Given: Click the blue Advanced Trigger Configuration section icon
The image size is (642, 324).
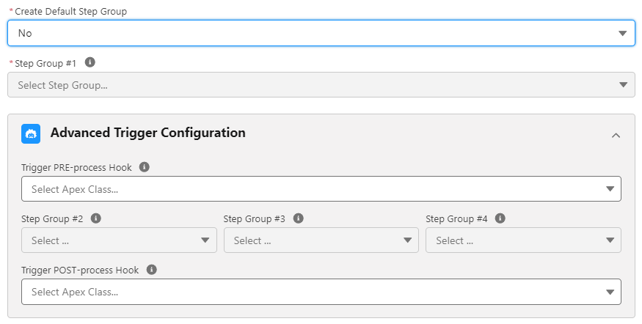Looking at the screenshot, I should [31, 133].
